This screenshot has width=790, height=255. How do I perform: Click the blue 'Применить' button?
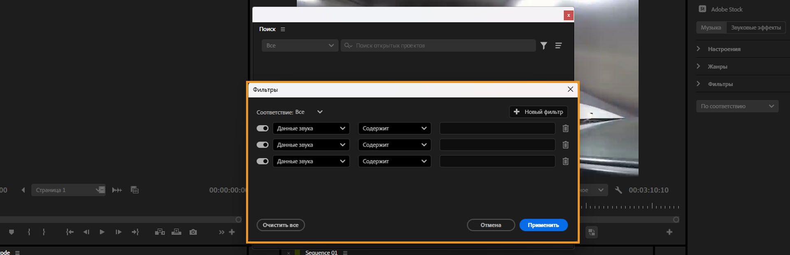tap(544, 225)
